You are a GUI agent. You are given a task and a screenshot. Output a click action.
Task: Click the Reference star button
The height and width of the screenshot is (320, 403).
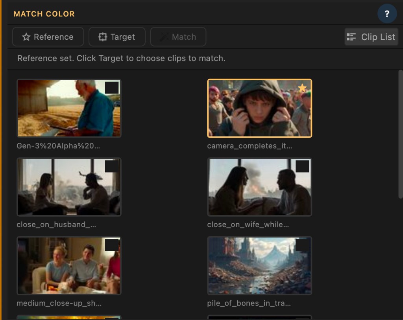click(x=48, y=37)
